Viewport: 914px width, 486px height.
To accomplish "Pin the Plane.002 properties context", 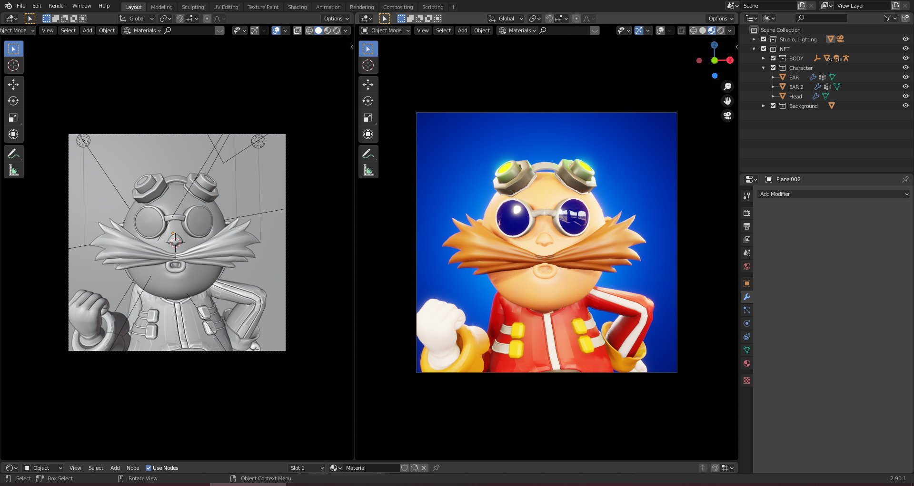I will click(x=905, y=179).
